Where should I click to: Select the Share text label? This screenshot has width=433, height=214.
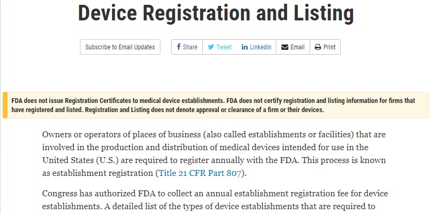click(190, 47)
